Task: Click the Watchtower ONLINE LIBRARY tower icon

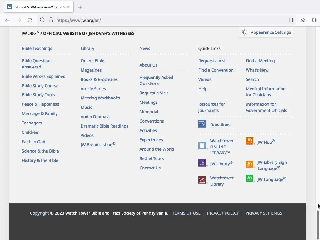Action: tap(202, 146)
